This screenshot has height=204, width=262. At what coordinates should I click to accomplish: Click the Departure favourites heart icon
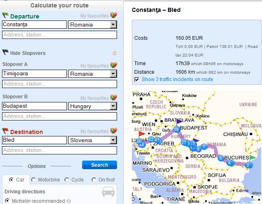point(114,16)
